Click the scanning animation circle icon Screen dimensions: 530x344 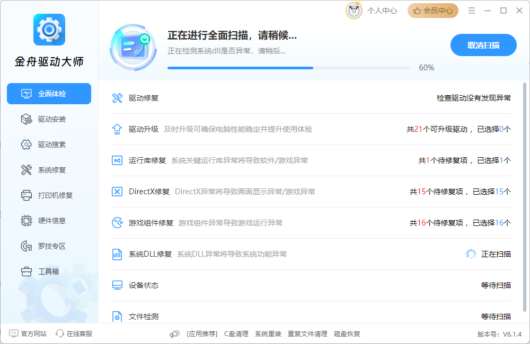(133, 47)
